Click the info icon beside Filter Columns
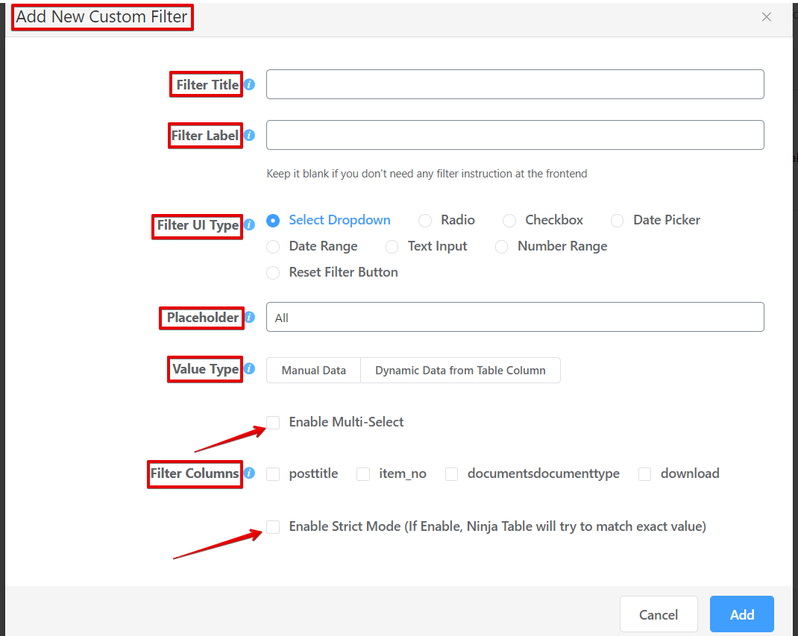Image resolution: width=798 pixels, height=636 pixels. pyautogui.click(x=249, y=473)
